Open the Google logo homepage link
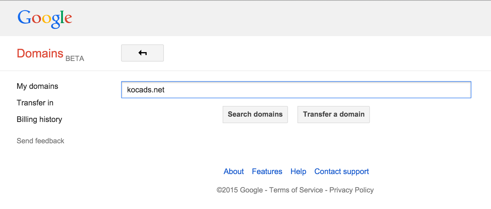 point(45,19)
